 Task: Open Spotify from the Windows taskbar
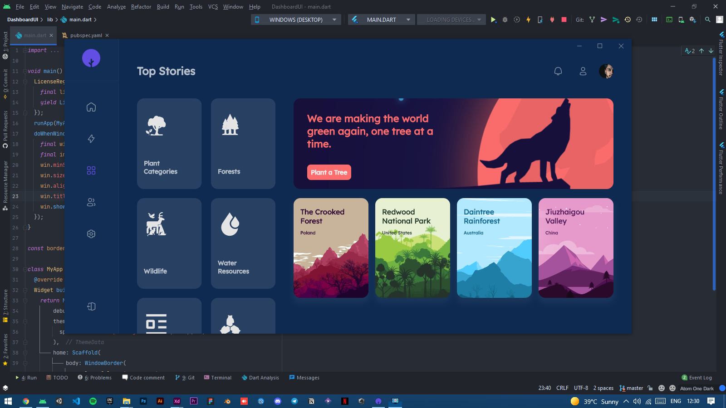(93, 401)
